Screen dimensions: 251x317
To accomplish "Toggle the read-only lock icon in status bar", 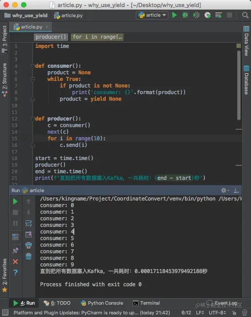I will (234, 313).
